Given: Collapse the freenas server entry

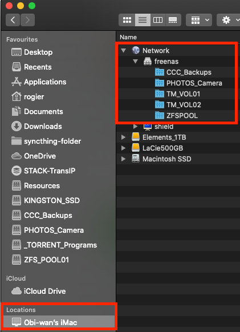Looking at the screenshot, I should pos(135,62).
